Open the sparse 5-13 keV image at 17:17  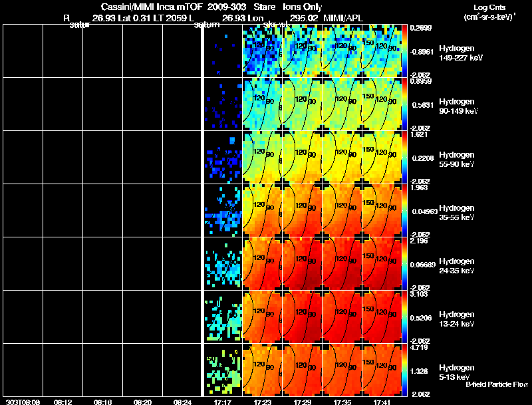pyautogui.click(x=223, y=370)
